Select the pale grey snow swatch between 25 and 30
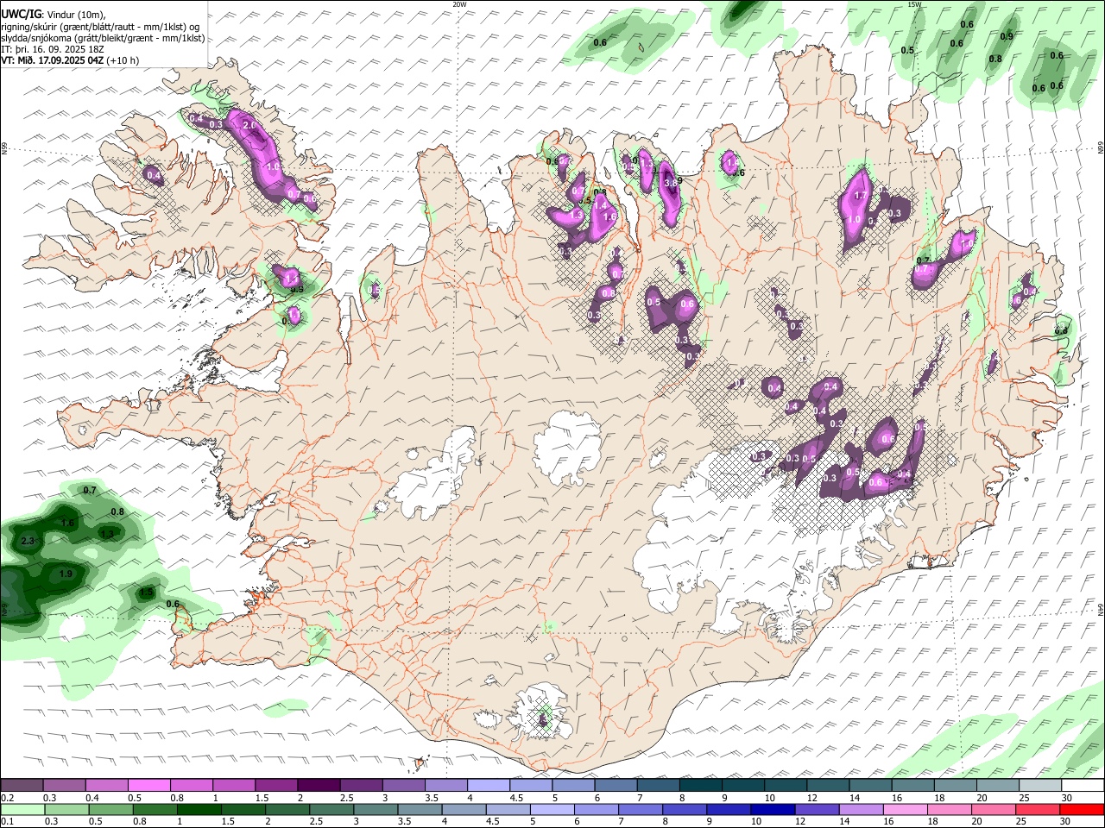This screenshot has height=828, width=1105. pyautogui.click(x=1040, y=786)
